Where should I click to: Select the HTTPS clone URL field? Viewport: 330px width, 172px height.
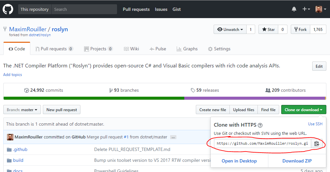(x=262, y=144)
